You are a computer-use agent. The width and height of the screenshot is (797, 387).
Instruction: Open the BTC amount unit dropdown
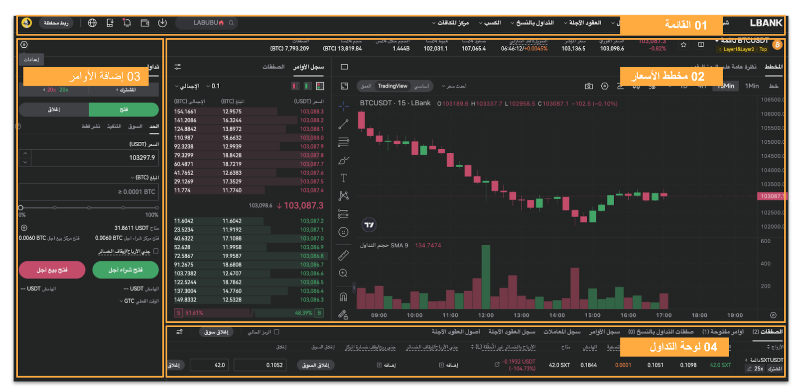pyautogui.click(x=144, y=177)
